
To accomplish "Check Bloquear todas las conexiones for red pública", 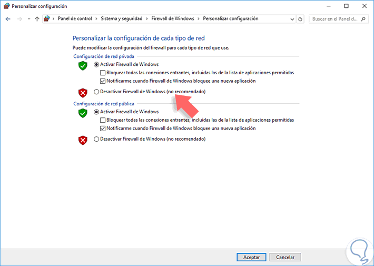I will pyautogui.click(x=103, y=120).
